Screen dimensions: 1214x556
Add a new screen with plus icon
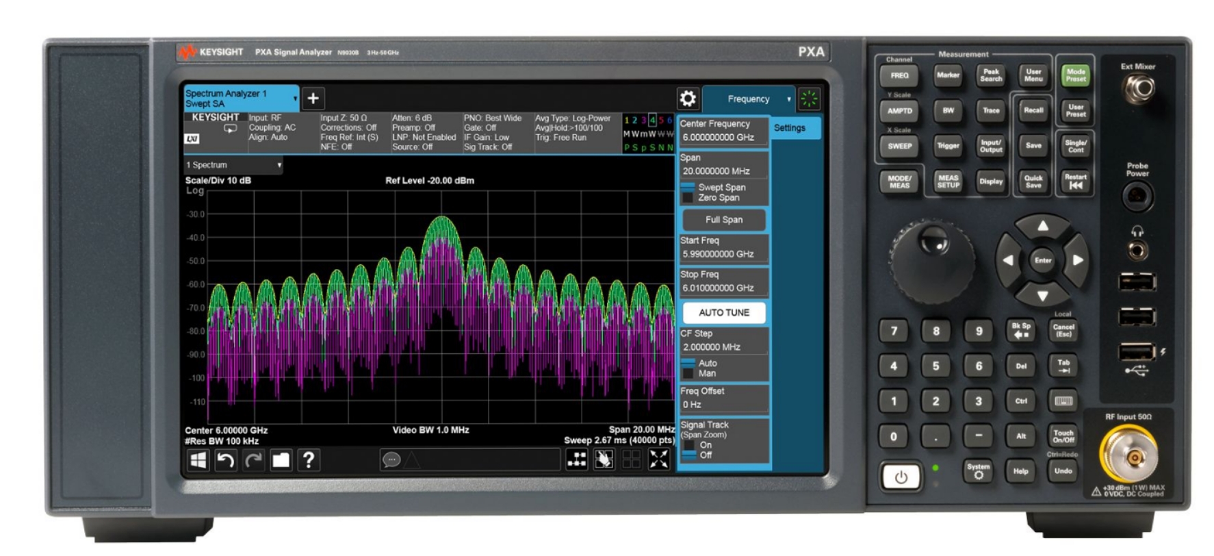click(313, 99)
